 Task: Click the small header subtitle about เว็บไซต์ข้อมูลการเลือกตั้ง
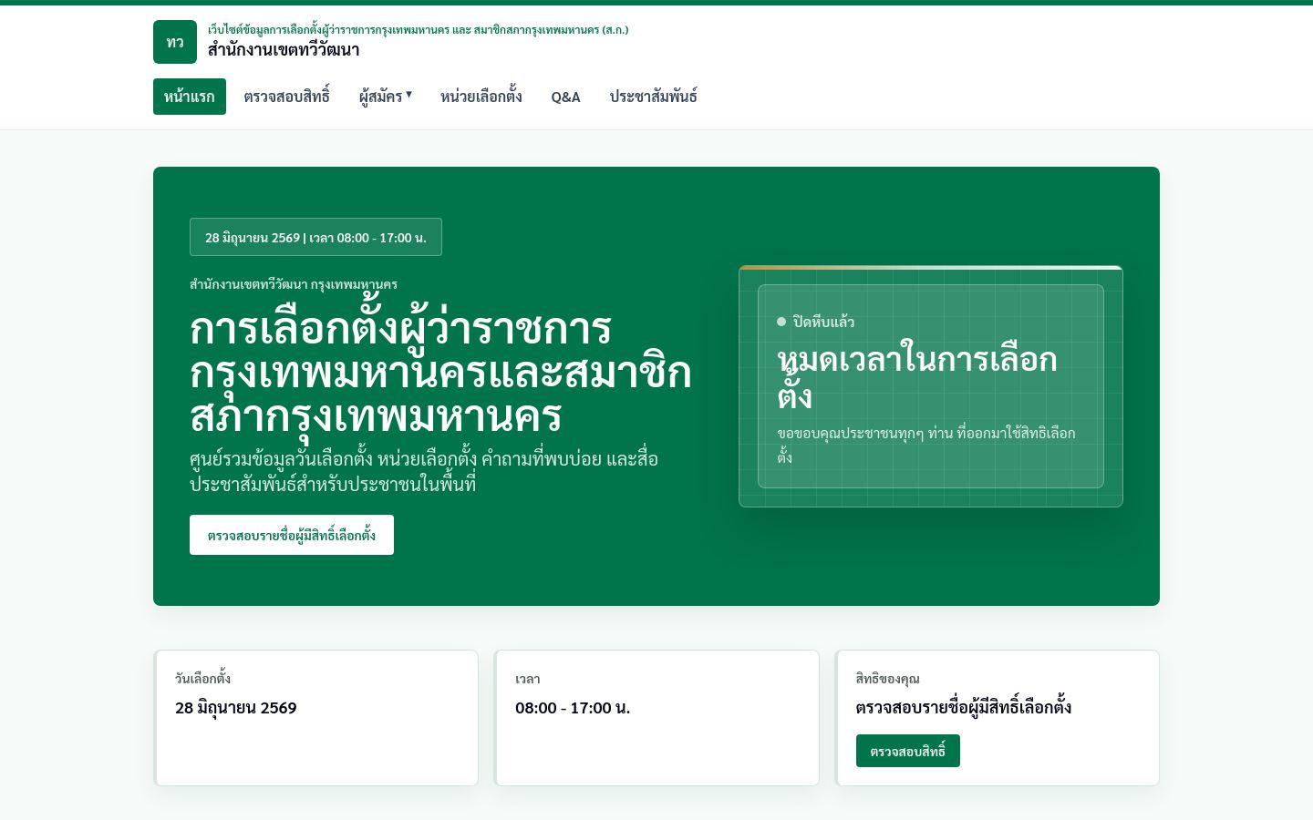coord(418,29)
